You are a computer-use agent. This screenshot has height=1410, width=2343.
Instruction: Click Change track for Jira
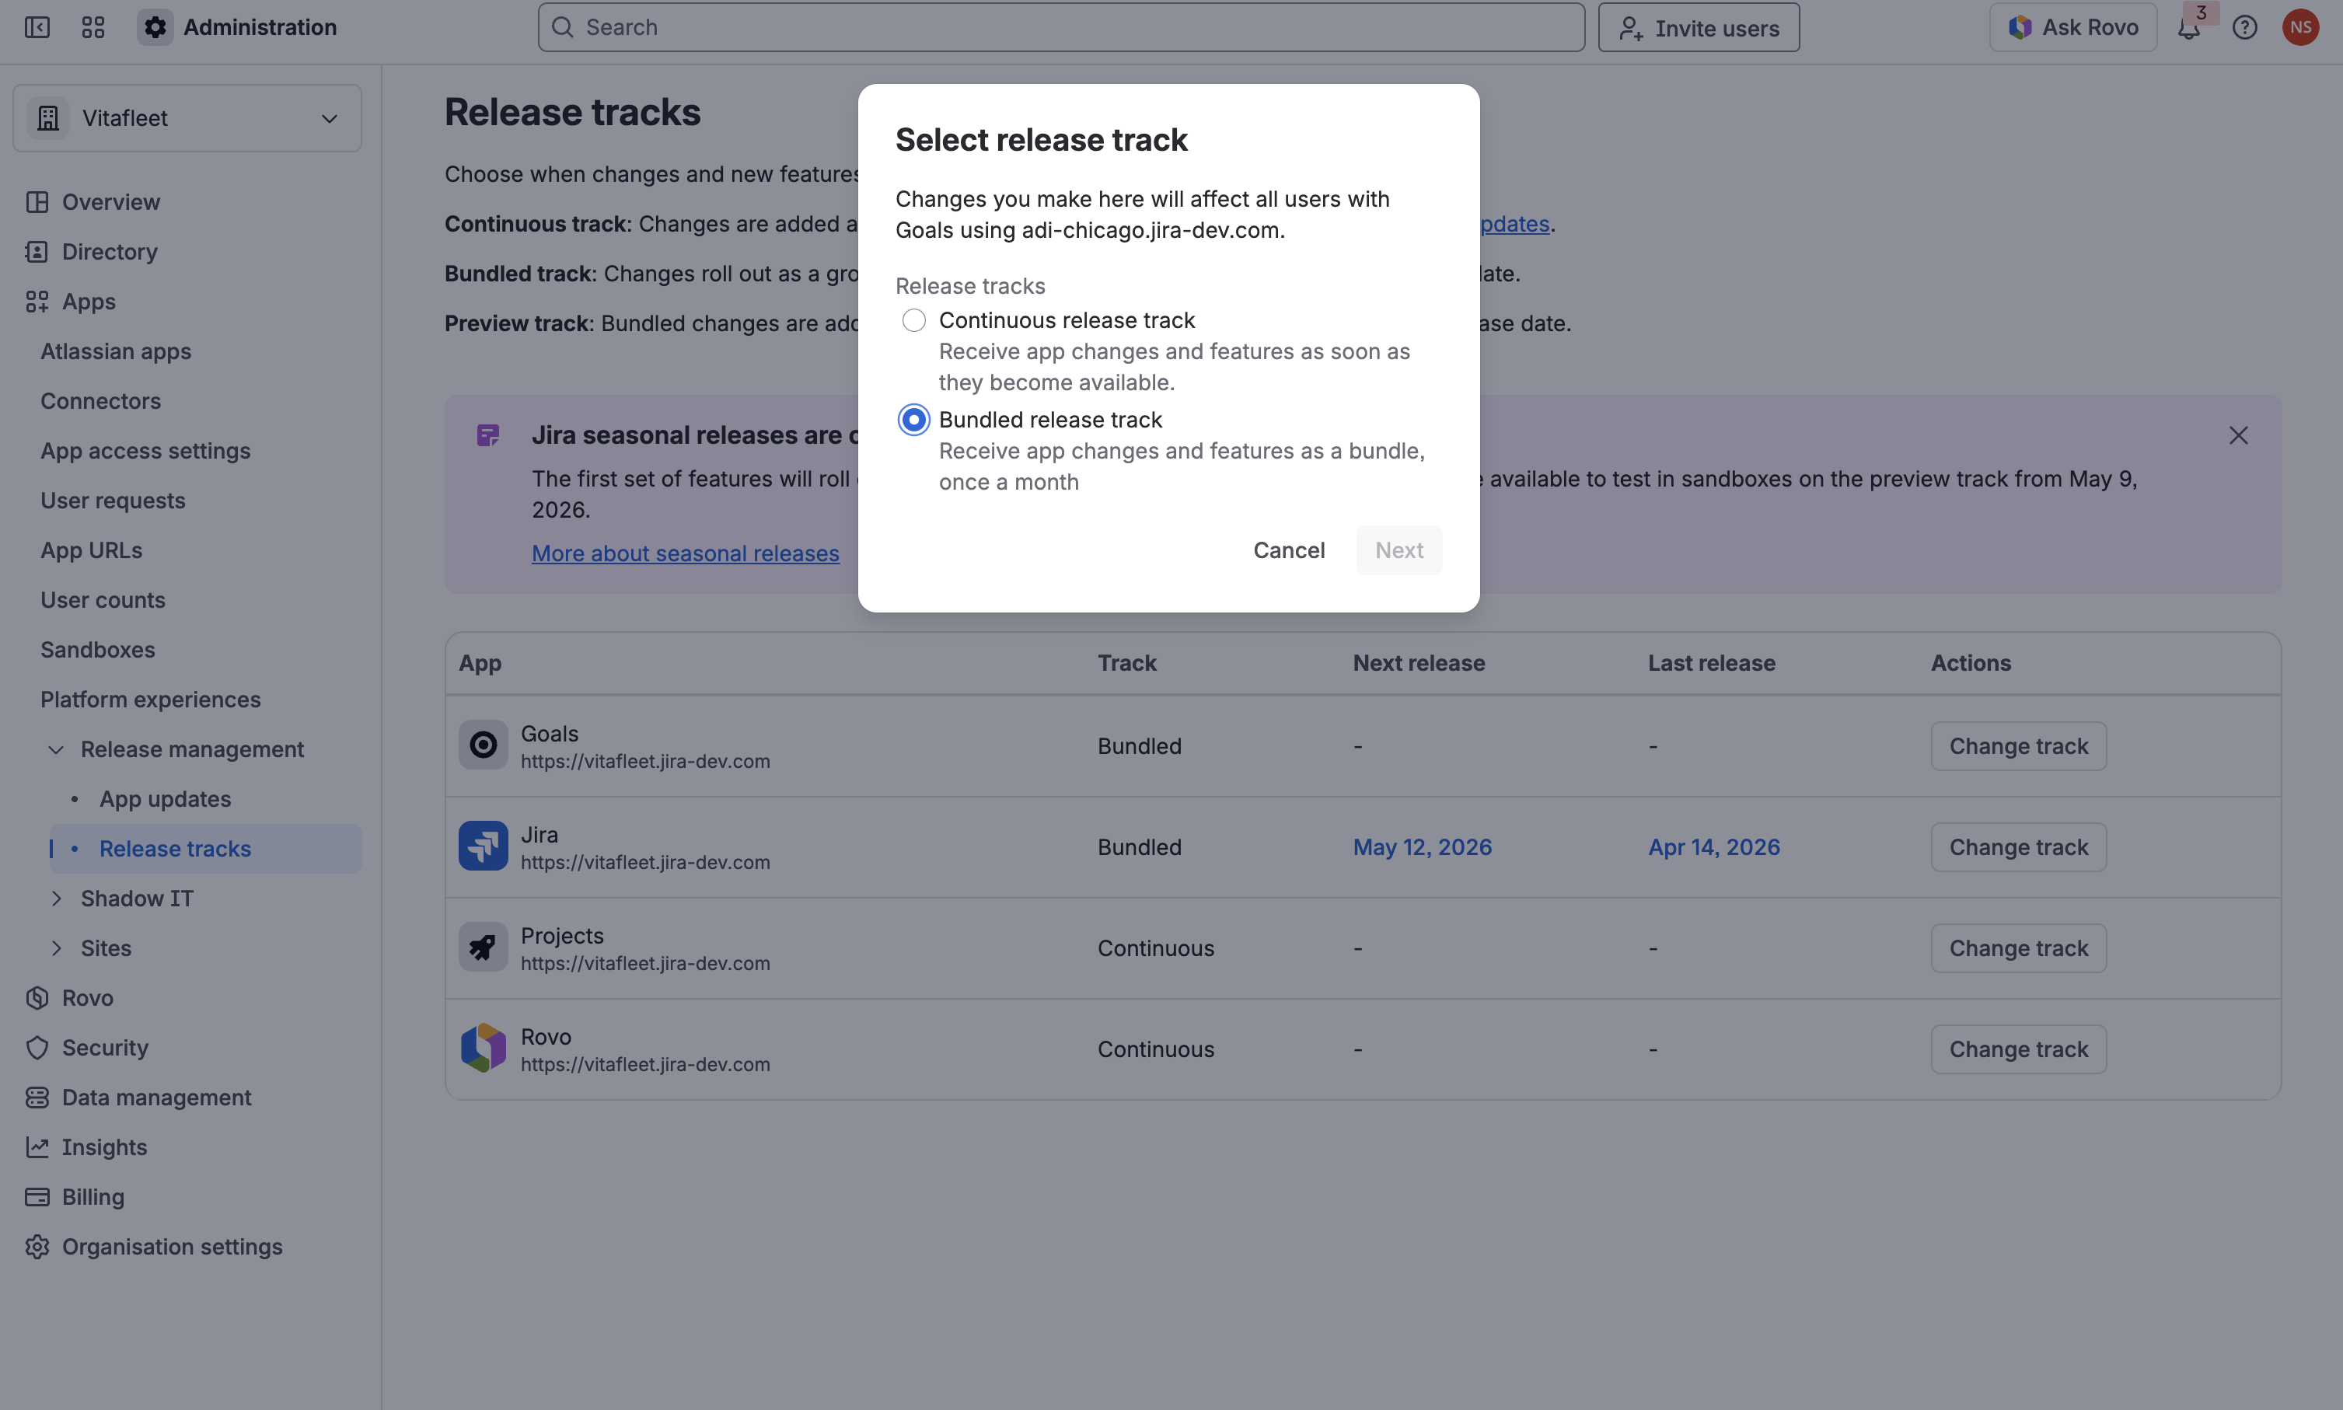click(x=2018, y=846)
